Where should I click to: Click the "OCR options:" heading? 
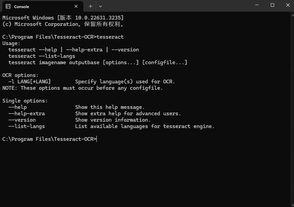pyautogui.click(x=21, y=75)
